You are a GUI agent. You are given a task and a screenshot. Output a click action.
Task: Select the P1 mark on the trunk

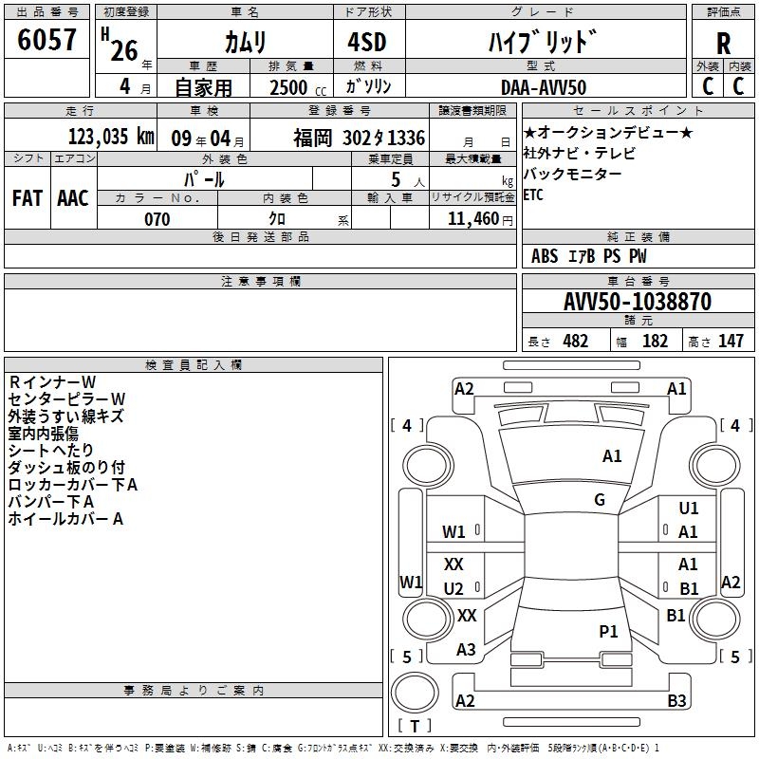point(608,631)
